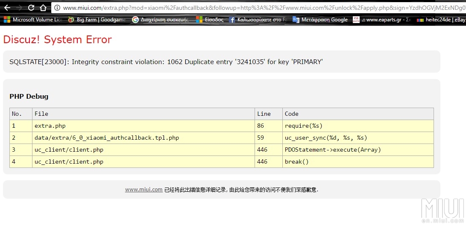This screenshot has width=466, height=226.
Task: Open the Είσοδος bookmark
Action: click(x=210, y=20)
